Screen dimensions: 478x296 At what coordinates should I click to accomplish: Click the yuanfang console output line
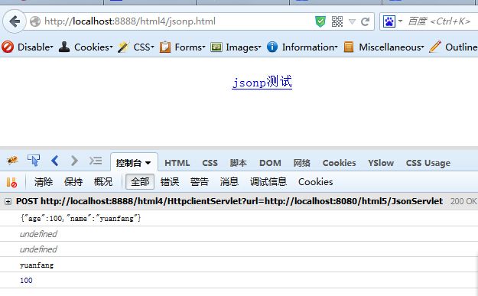point(37,265)
